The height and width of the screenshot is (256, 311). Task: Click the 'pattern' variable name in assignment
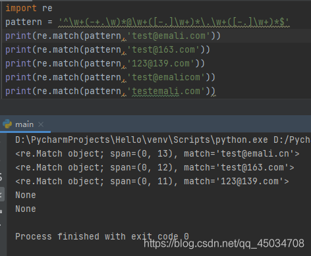click(x=24, y=22)
